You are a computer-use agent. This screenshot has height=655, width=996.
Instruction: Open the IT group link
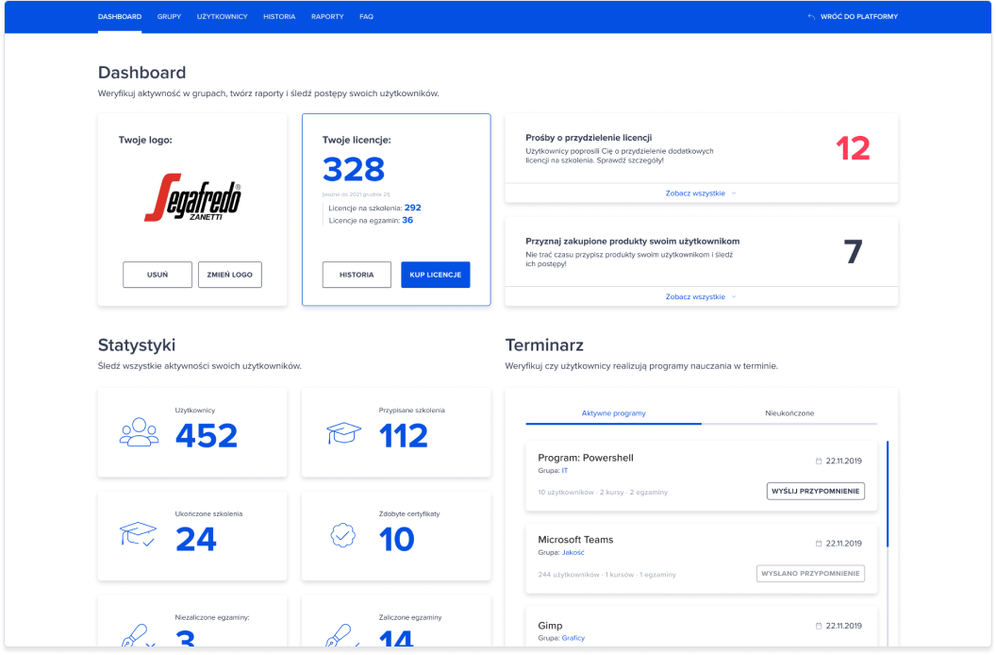click(565, 470)
